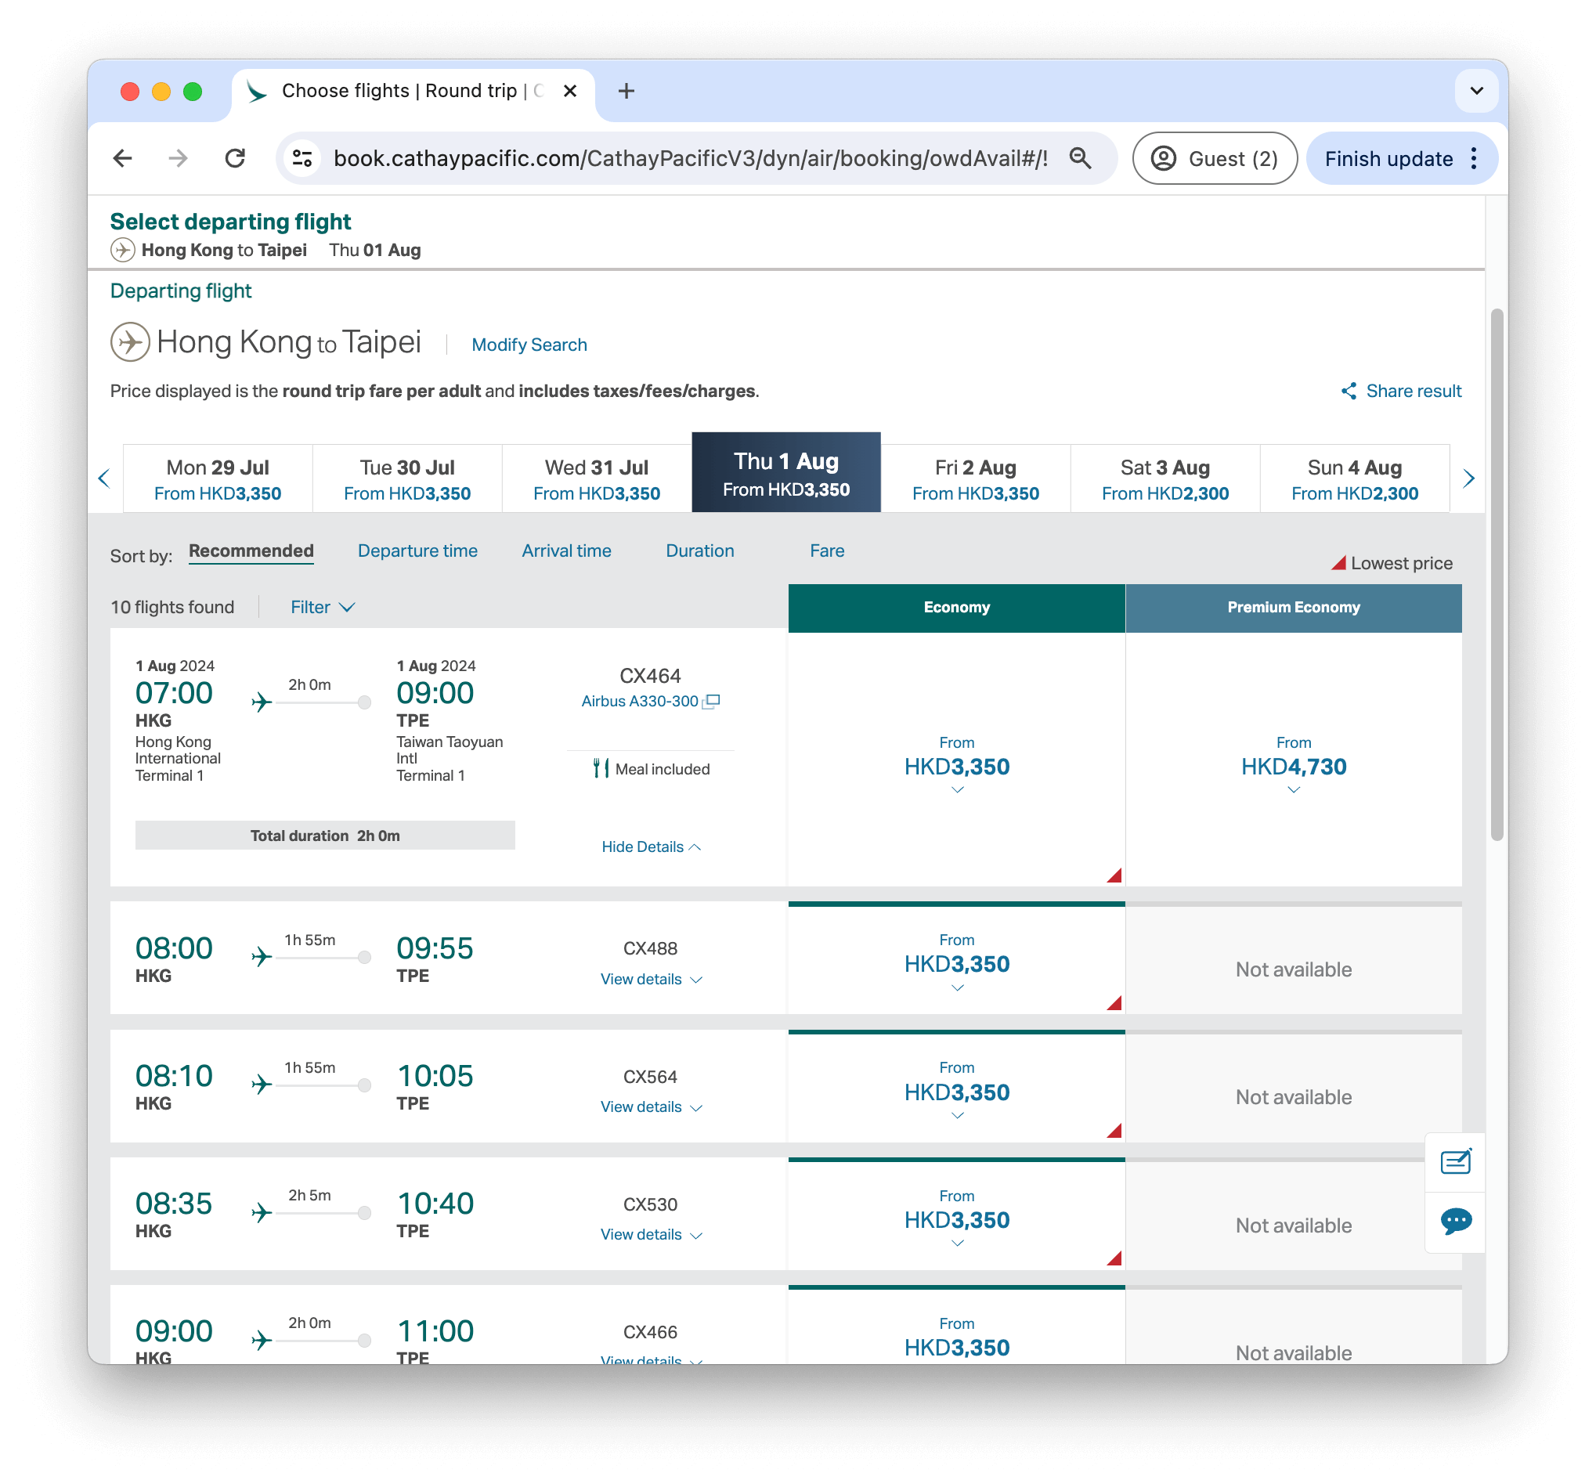1596x1480 pixels.
Task: Show earlier dates with left arrow
Action: point(104,478)
